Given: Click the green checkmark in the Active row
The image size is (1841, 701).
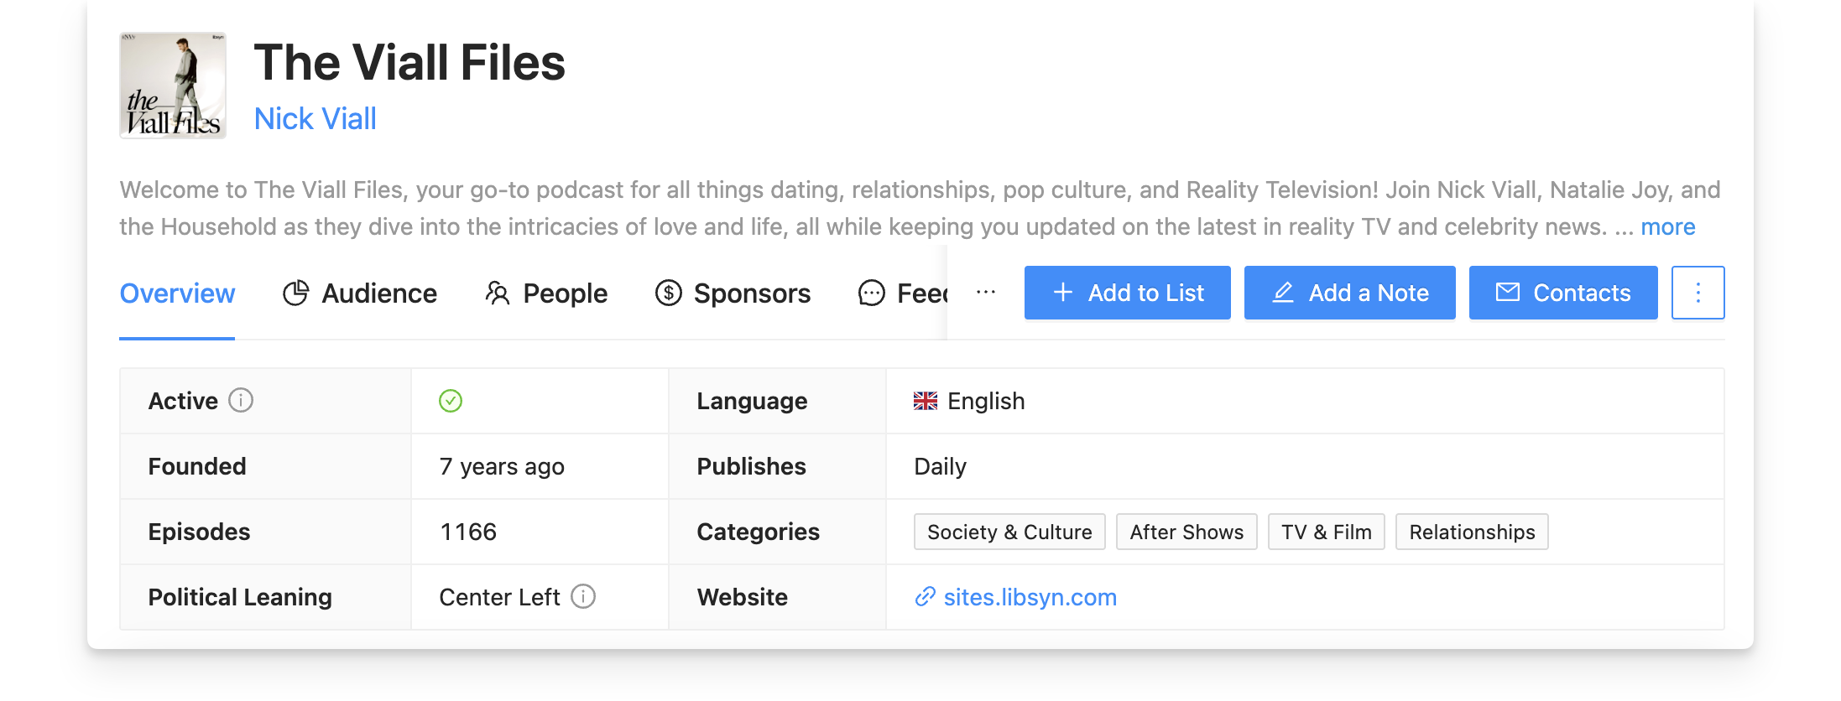Looking at the screenshot, I should pos(451,402).
